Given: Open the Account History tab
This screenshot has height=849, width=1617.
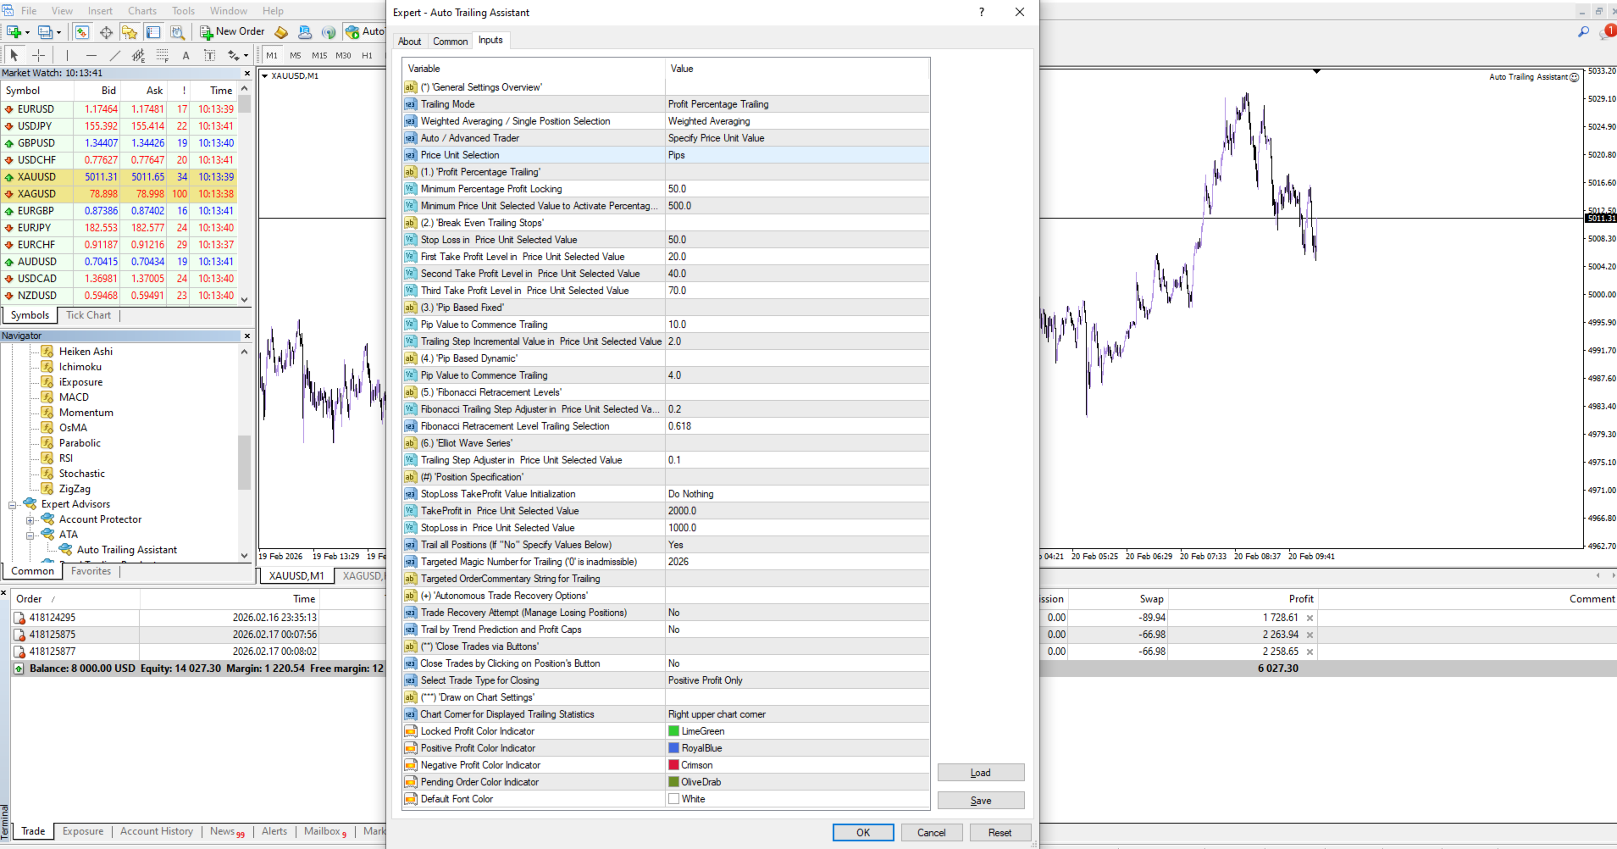Looking at the screenshot, I should pyautogui.click(x=156, y=831).
